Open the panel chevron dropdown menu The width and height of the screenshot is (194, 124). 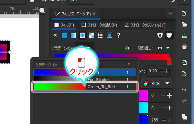tap(170, 13)
